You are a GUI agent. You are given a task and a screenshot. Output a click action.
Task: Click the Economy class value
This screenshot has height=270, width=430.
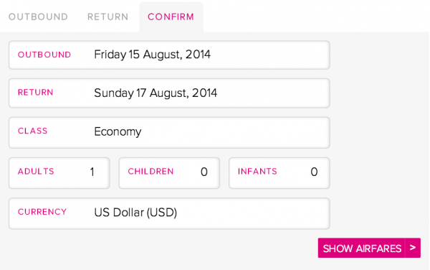[118, 131]
